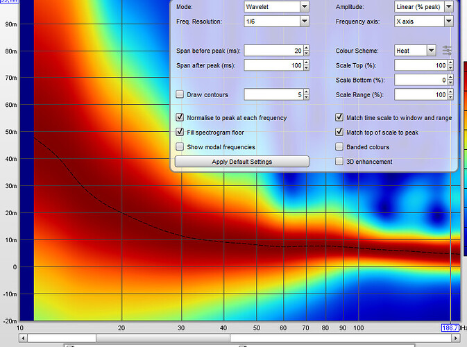
Task: Click the Scale Bottom (%) input field
Action: click(x=421, y=80)
